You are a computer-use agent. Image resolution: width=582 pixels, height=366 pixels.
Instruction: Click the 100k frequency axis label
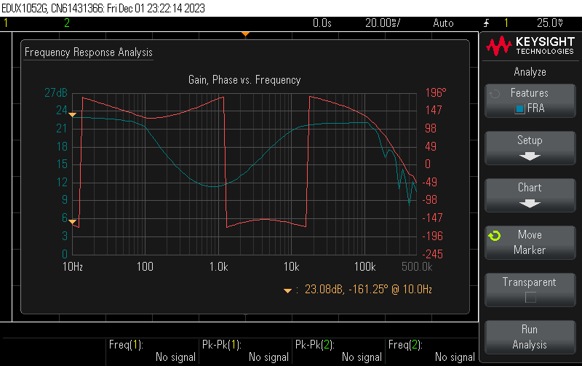pyautogui.click(x=365, y=266)
